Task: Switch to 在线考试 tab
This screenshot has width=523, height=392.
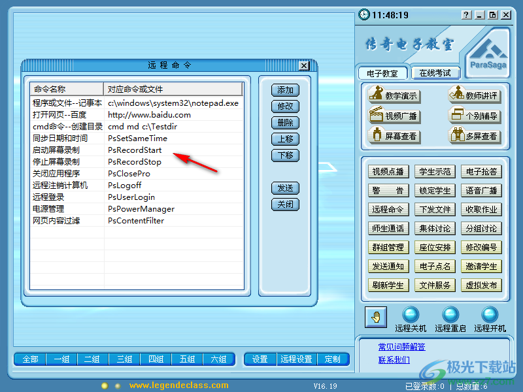Action: tap(435, 73)
